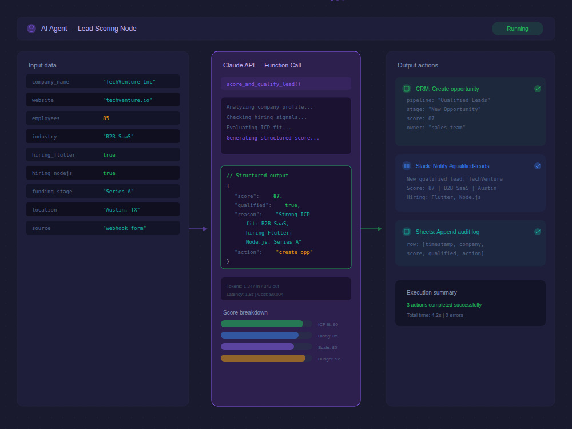Click the "qualified": true value in output

[292, 205]
